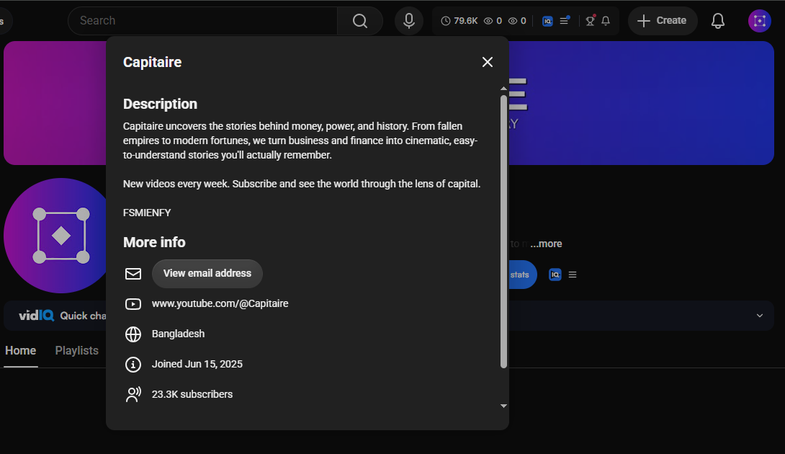The width and height of the screenshot is (785, 454).
Task: Click the View email address button
Action: pyautogui.click(x=207, y=274)
